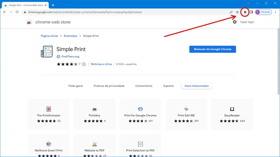This screenshot has height=157, width=280.
Task: Open the PrintAny extension icon
Action: 94,109
